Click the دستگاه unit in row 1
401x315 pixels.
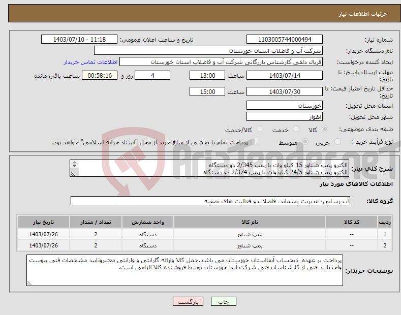(148, 234)
